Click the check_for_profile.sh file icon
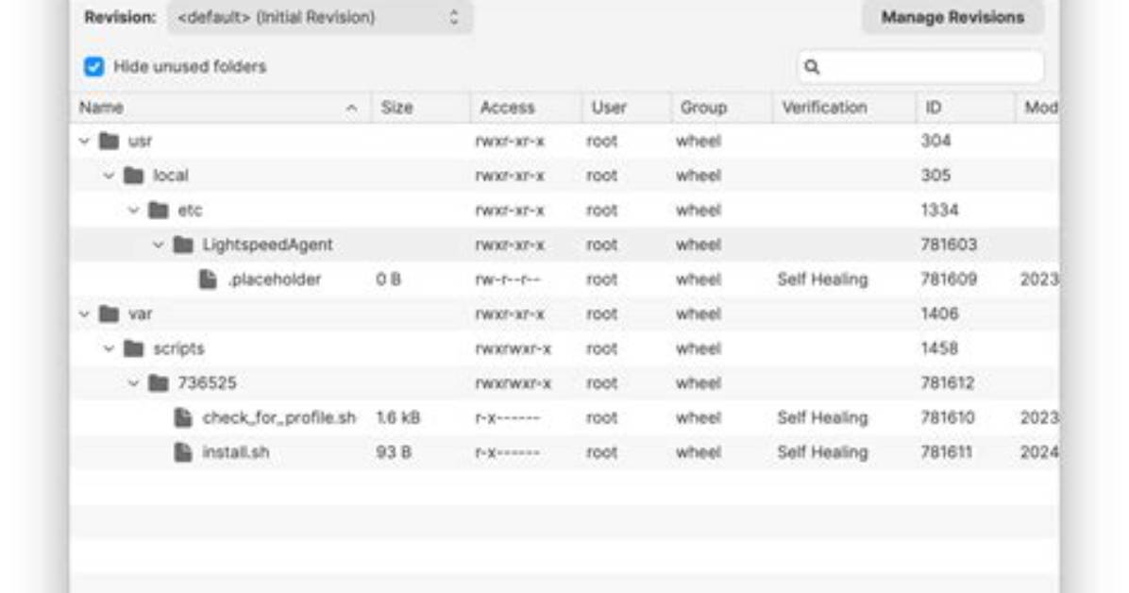The width and height of the screenshot is (1129, 593). point(184,417)
